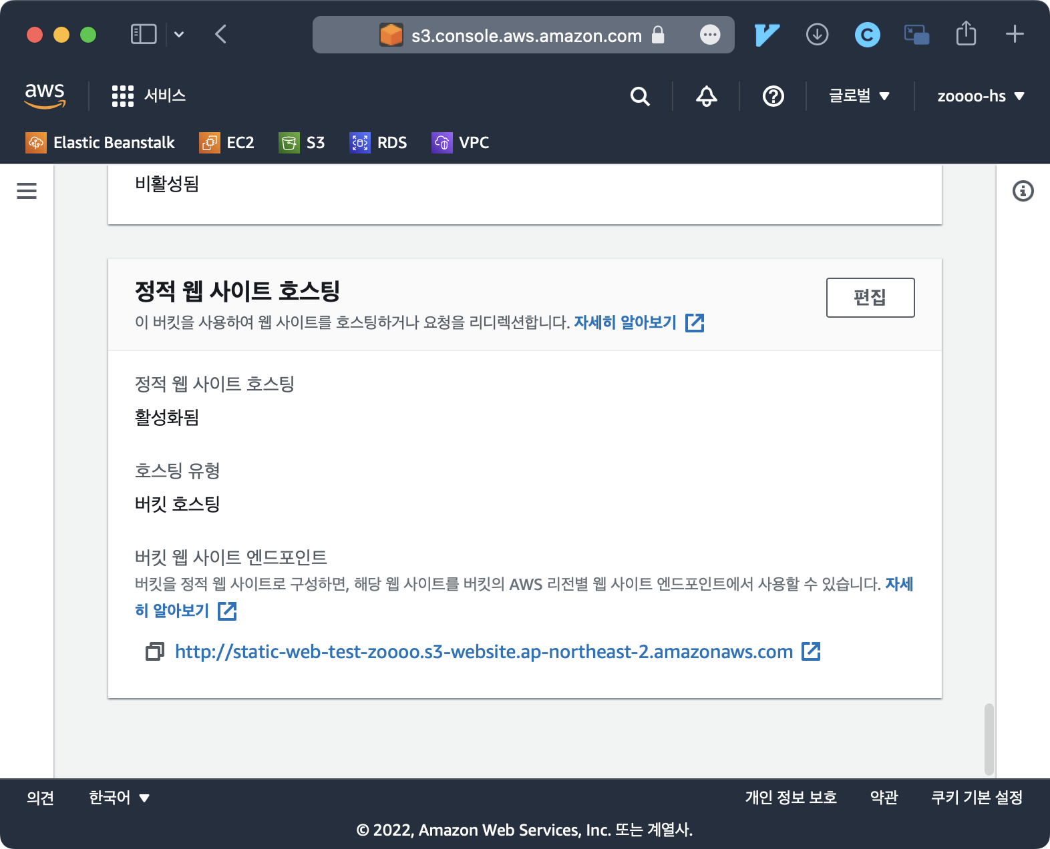Click the blue C extension icon
The height and width of the screenshot is (849, 1050).
pyautogui.click(x=867, y=35)
